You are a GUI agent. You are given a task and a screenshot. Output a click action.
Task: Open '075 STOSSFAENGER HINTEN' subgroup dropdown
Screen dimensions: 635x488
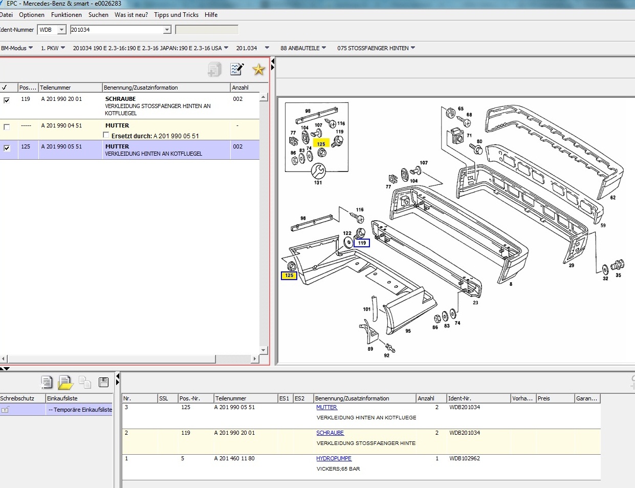[x=376, y=48]
